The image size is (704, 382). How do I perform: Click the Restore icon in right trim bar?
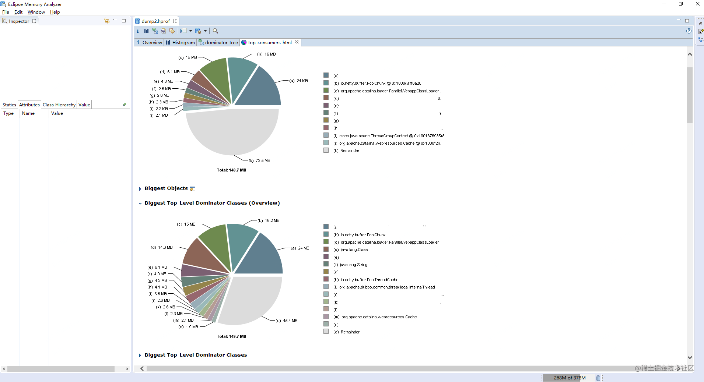(701, 23)
